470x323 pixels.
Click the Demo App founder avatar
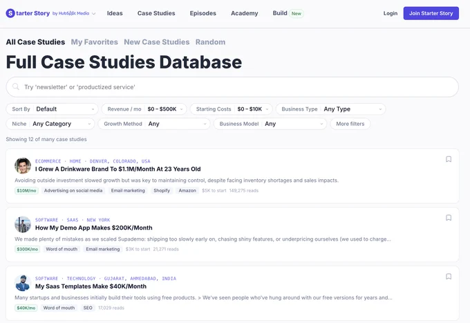click(23, 224)
